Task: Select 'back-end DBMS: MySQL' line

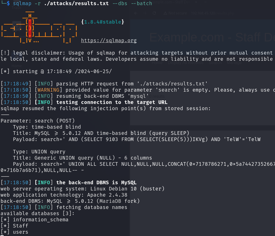Action: point(70,201)
